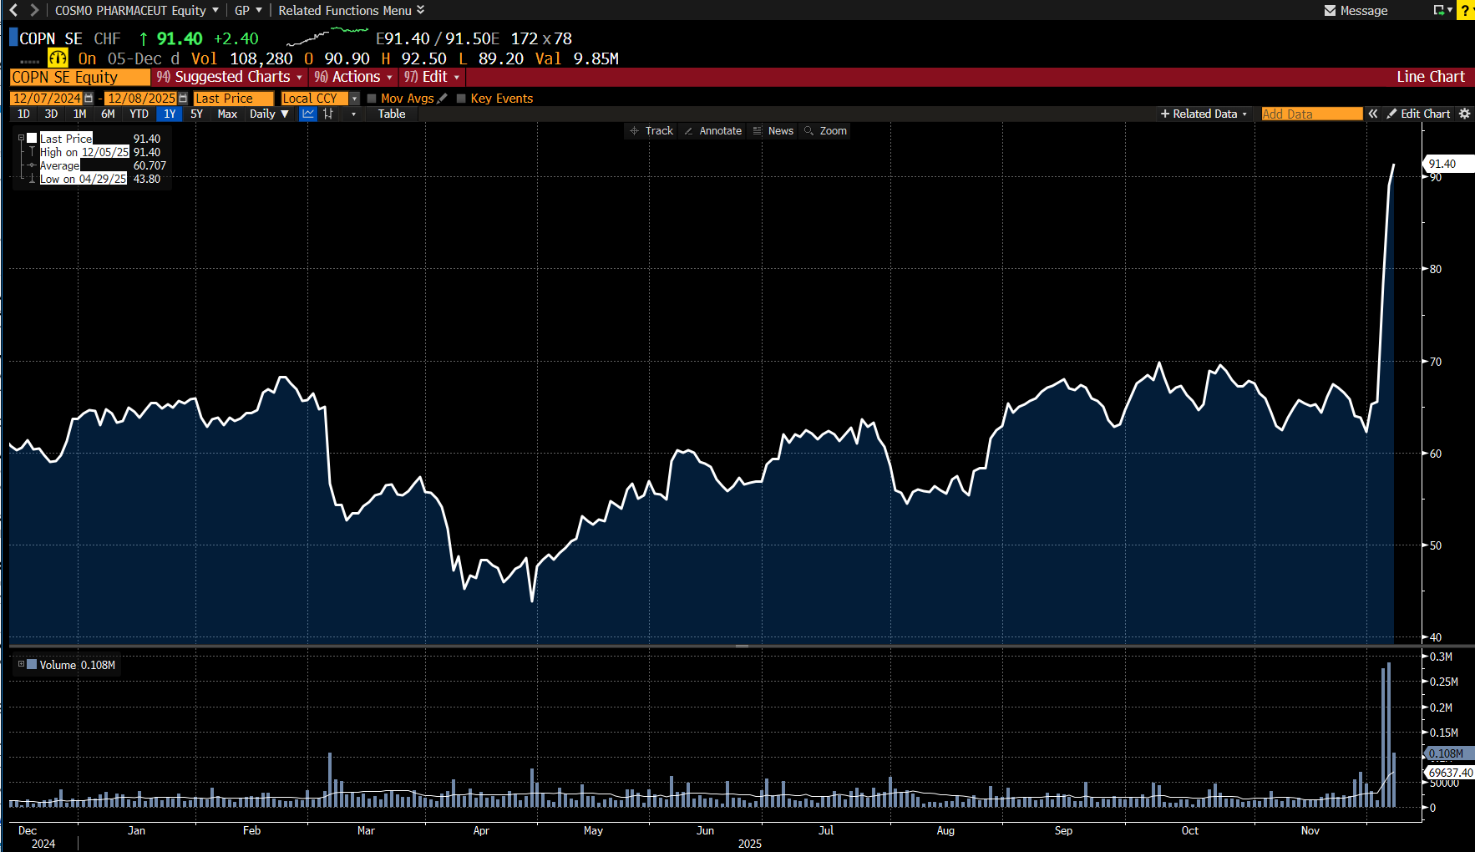This screenshot has width=1475, height=852.
Task: Open the Daily periodicity dropdown
Action: [269, 114]
